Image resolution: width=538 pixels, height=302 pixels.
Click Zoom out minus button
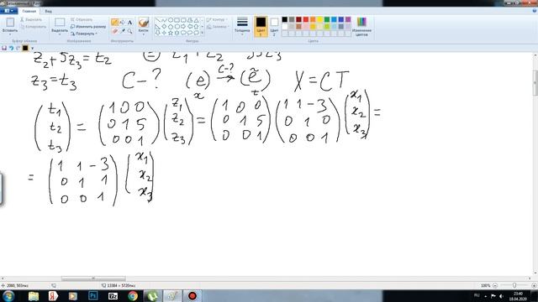click(495, 285)
